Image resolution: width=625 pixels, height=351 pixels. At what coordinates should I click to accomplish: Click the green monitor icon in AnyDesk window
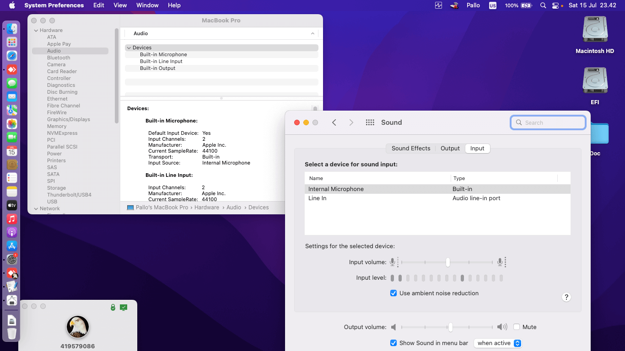[x=124, y=308]
